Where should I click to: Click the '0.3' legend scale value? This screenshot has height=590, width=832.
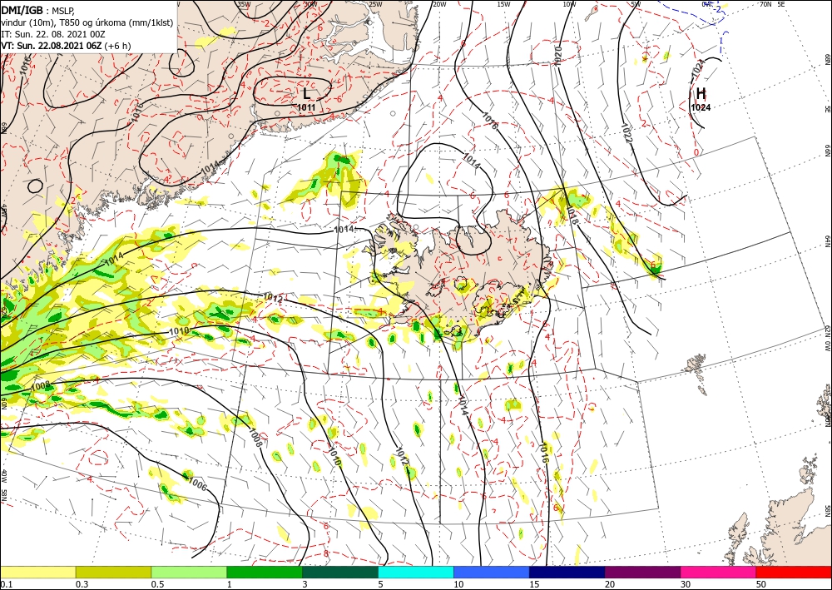pos(82,584)
